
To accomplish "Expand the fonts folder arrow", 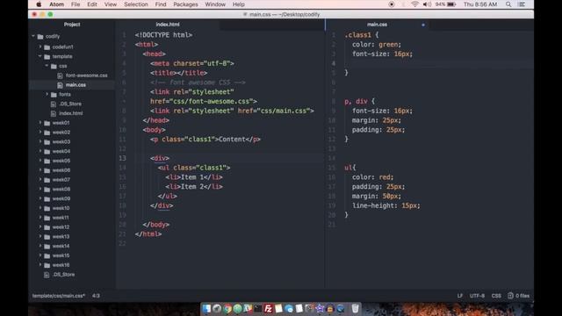I will pyautogui.click(x=47, y=94).
